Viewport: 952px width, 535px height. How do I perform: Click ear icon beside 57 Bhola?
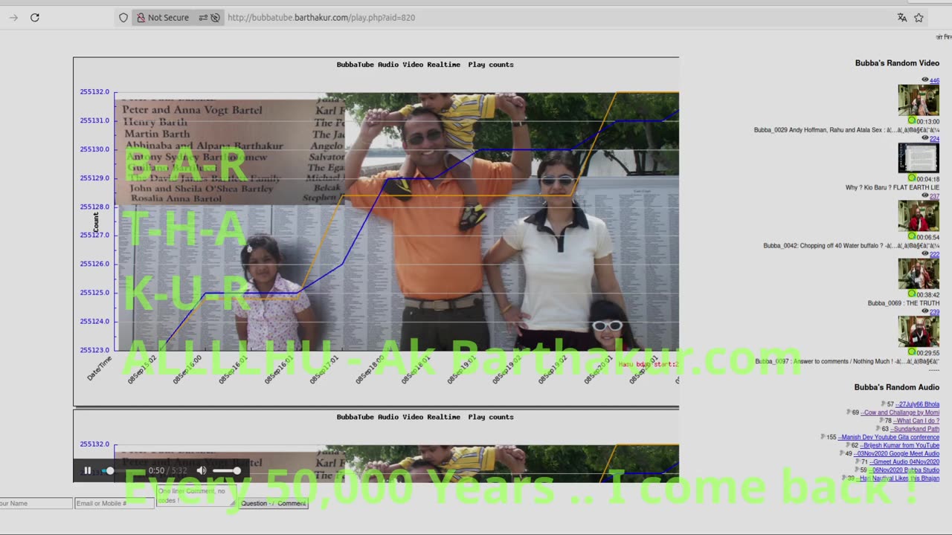pos(884,403)
